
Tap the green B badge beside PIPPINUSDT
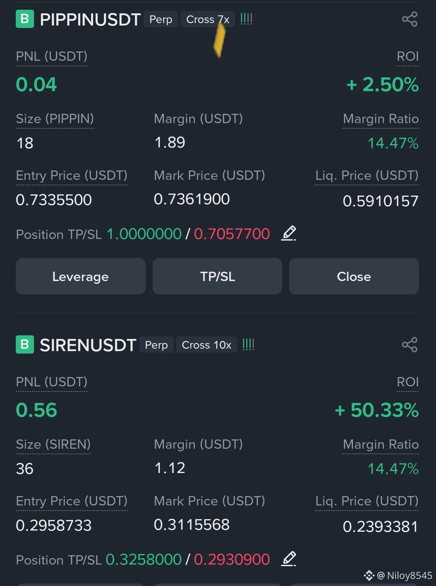click(x=25, y=19)
